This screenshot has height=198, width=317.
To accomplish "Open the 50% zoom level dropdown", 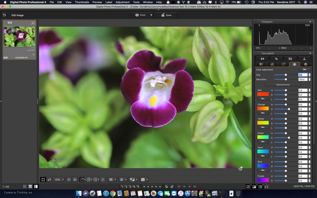I will 59,179.
